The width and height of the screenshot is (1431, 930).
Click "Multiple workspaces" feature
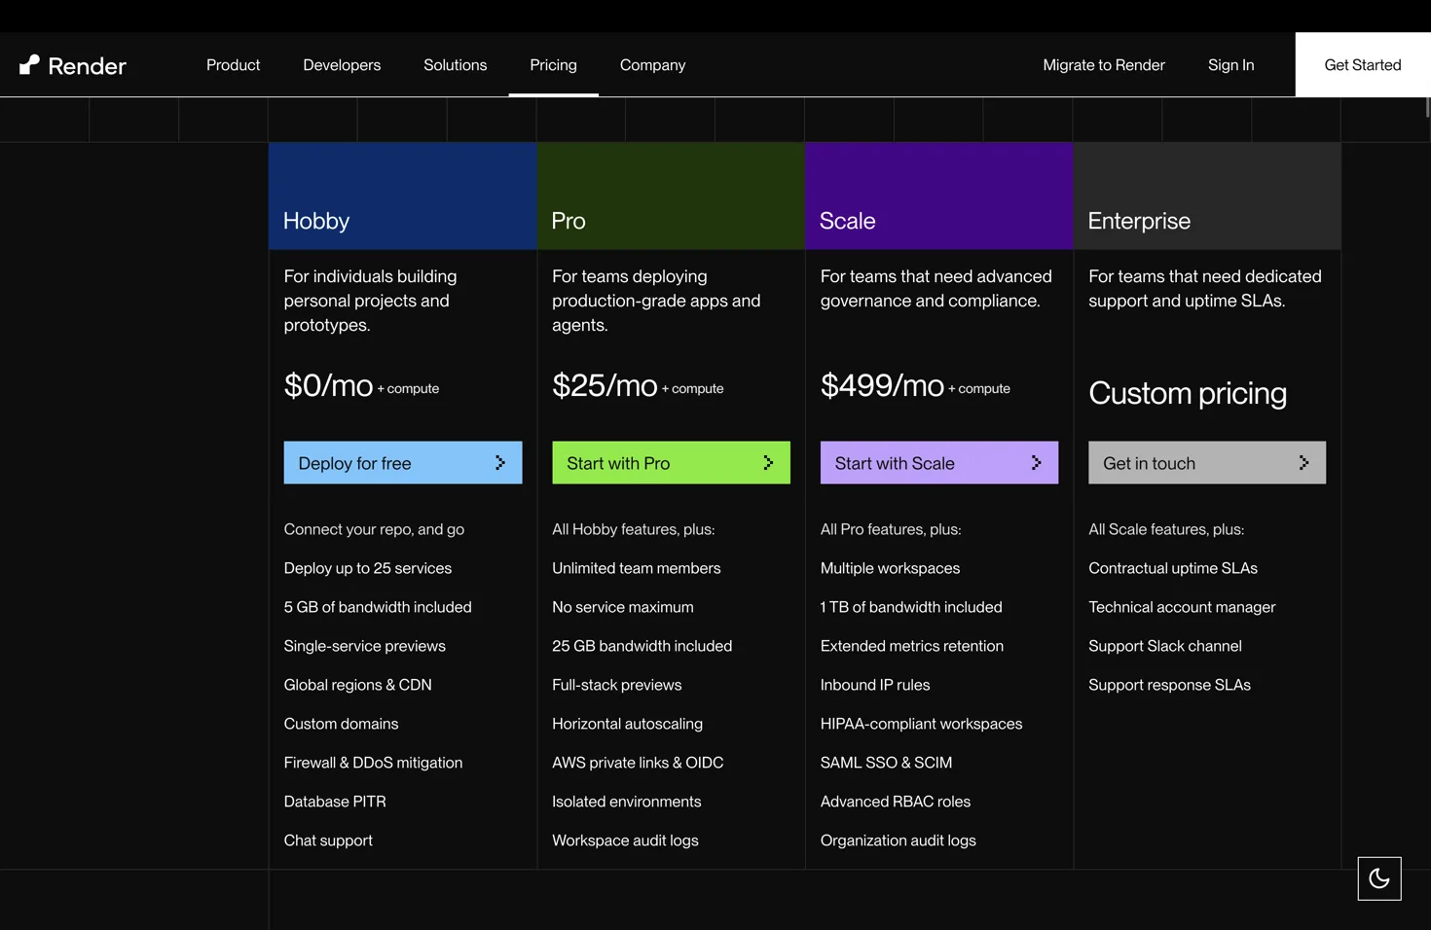pyautogui.click(x=891, y=568)
